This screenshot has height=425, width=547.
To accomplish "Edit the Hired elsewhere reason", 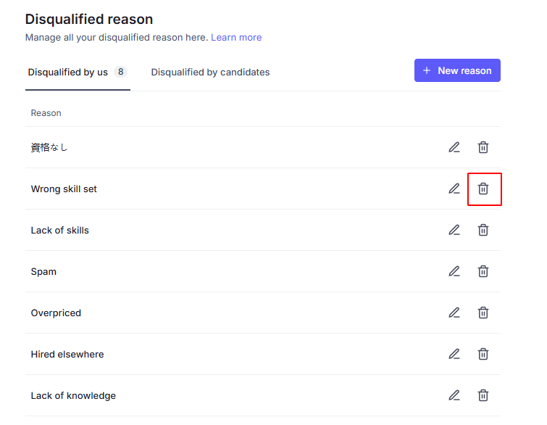I will tap(454, 354).
